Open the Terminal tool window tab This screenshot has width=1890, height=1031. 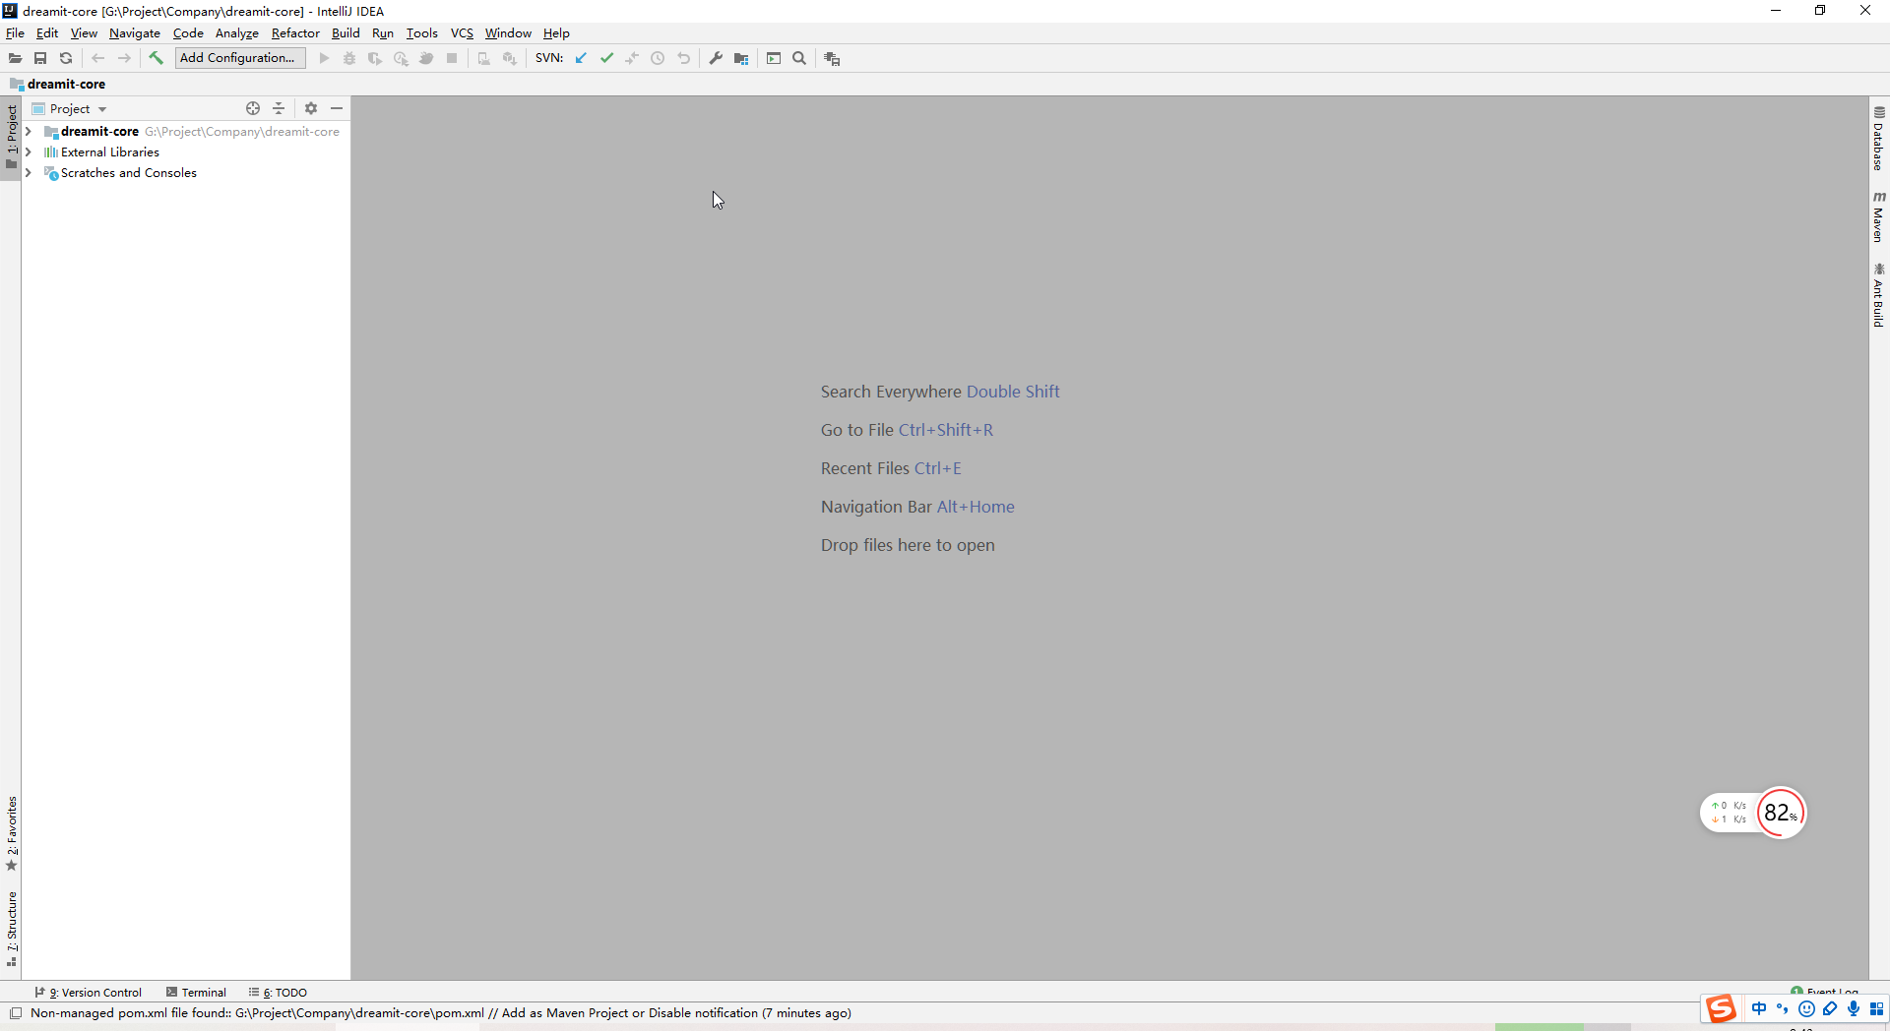(x=196, y=992)
